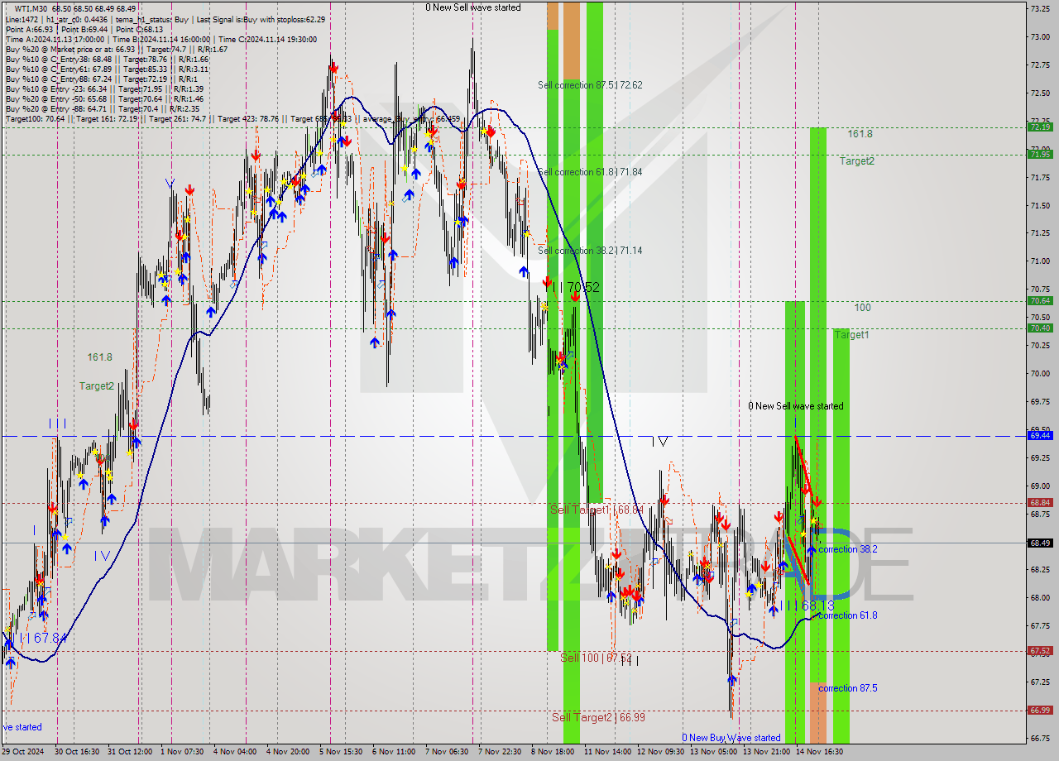Click the '1 Nov 07:30' time axis label

(184, 752)
